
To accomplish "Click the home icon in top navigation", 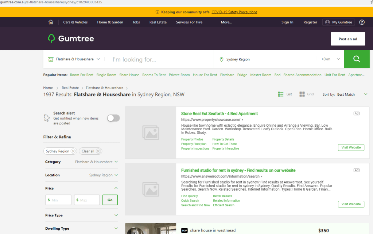I will [51, 22].
